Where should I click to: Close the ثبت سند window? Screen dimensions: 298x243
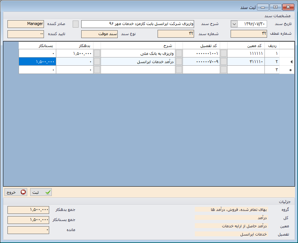coord(288,7)
